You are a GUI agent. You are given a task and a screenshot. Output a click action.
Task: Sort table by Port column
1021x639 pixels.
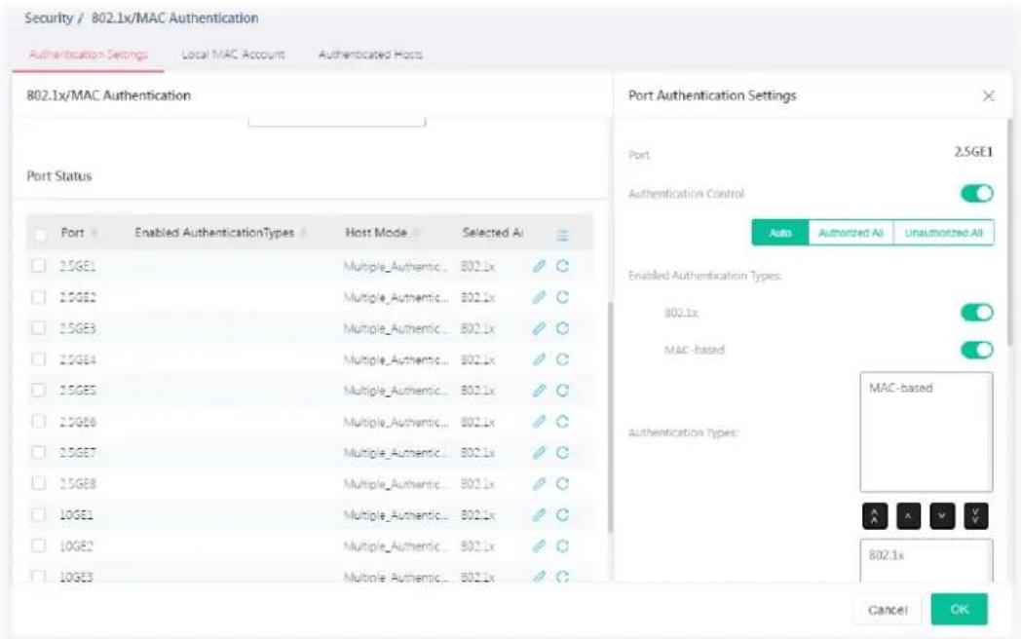coord(95,233)
